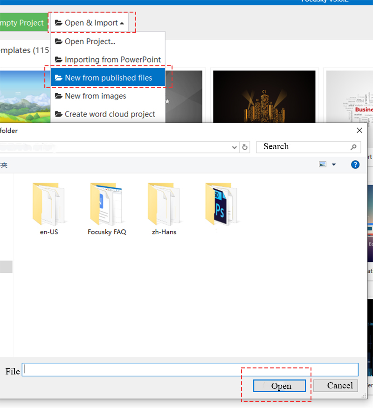The height and width of the screenshot is (408, 373).
Task: Click the highlighted Open button
Action: (280, 386)
